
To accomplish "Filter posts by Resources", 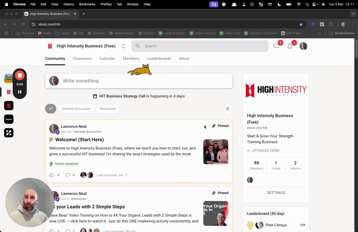I will (108, 109).
